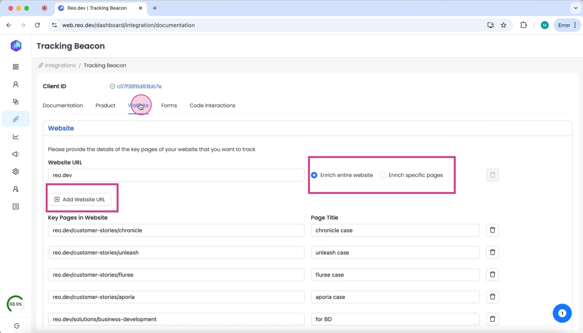Click the Reo.dev logo in sidebar
The height and width of the screenshot is (333, 583).
click(16, 46)
